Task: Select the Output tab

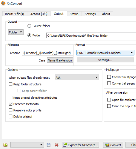Action: point(59,14)
